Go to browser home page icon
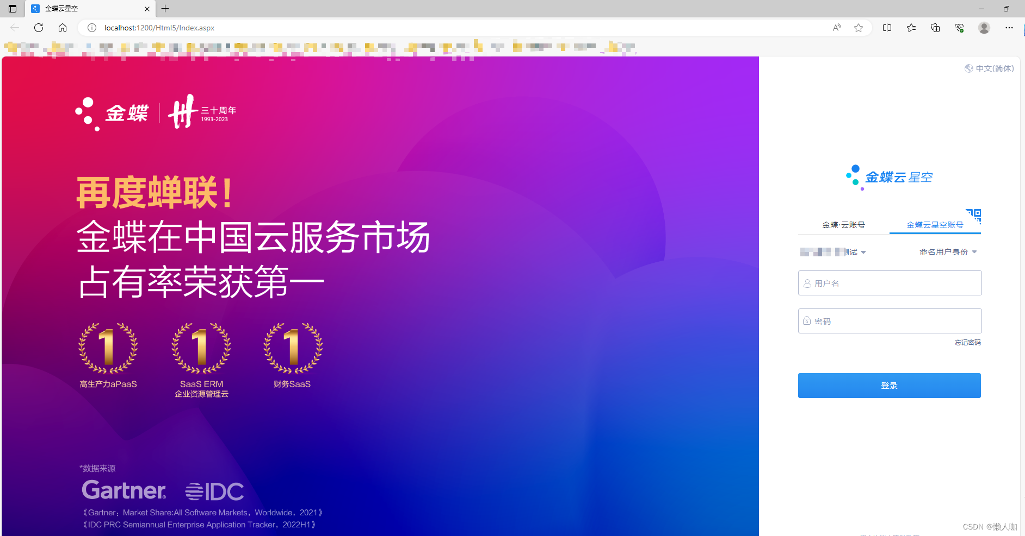 (63, 28)
